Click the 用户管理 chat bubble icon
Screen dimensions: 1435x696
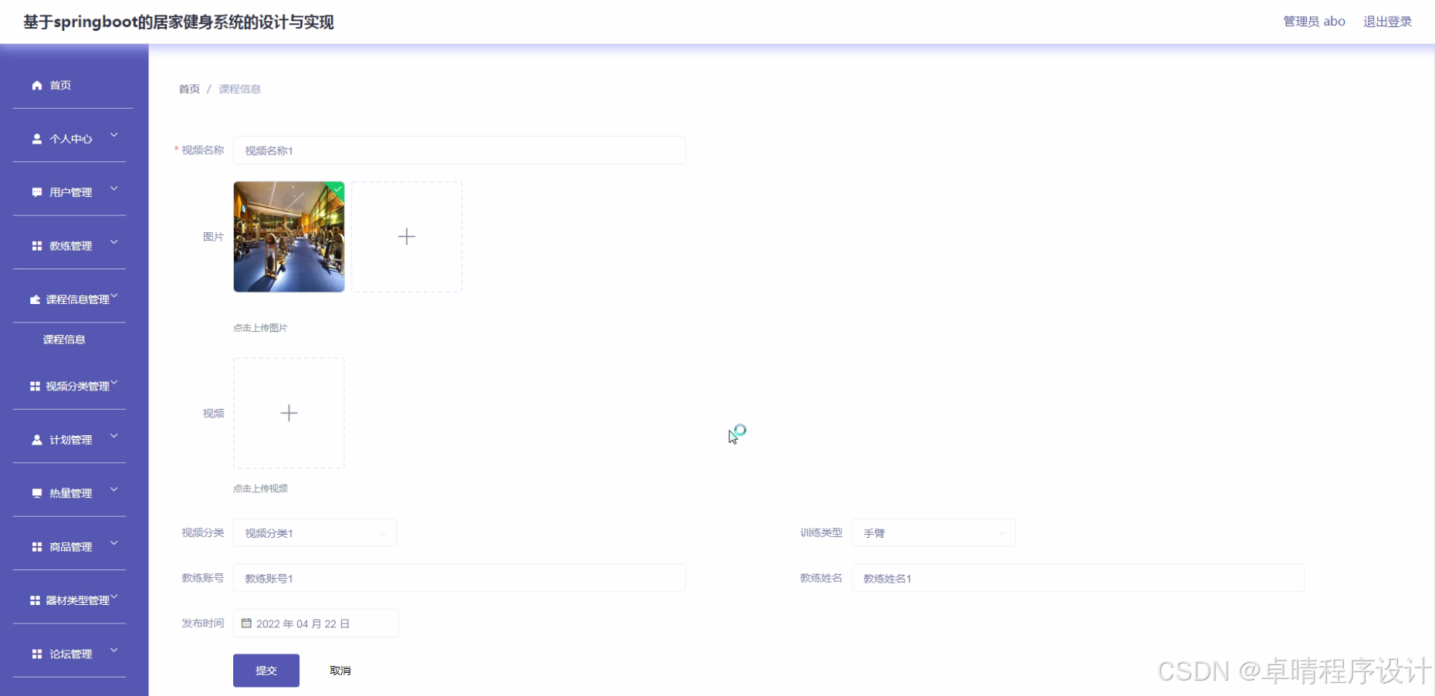[x=36, y=191]
